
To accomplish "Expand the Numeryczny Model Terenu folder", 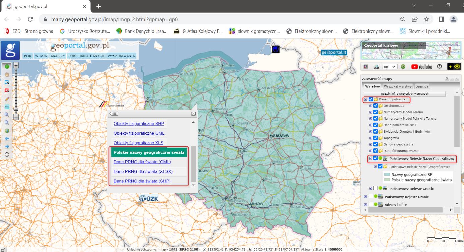I will pos(370,112).
